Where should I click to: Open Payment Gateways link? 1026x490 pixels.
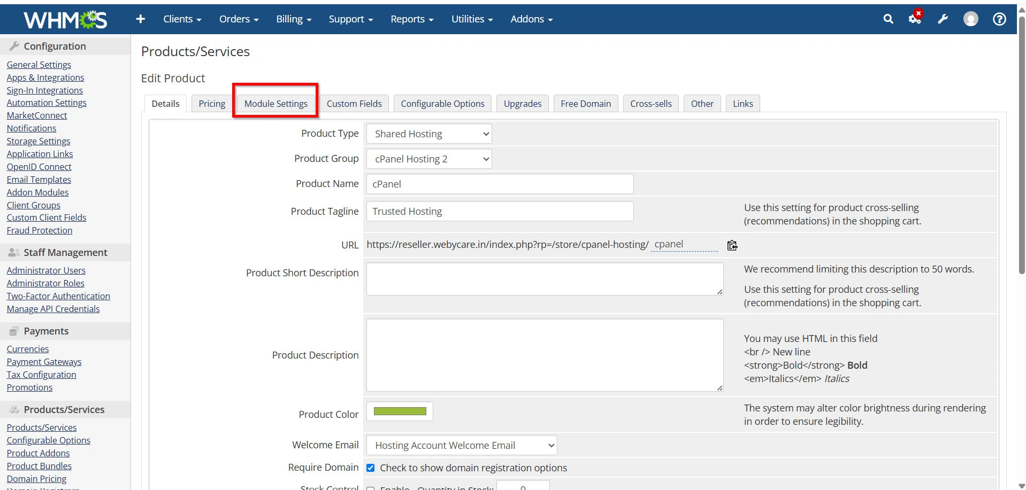(x=44, y=362)
